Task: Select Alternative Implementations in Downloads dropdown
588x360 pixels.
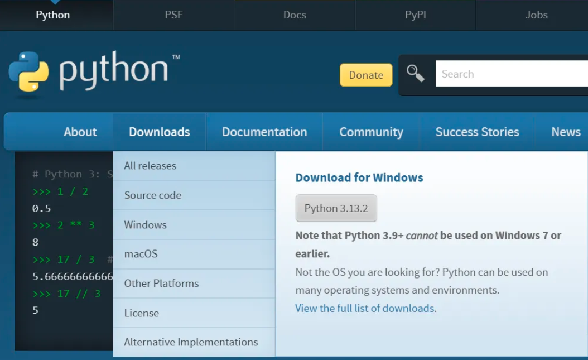Action: pos(194,342)
